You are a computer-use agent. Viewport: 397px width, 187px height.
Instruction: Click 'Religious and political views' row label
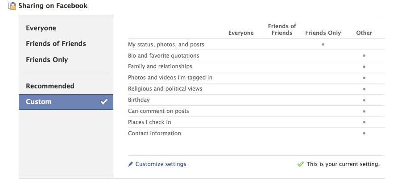pos(165,89)
